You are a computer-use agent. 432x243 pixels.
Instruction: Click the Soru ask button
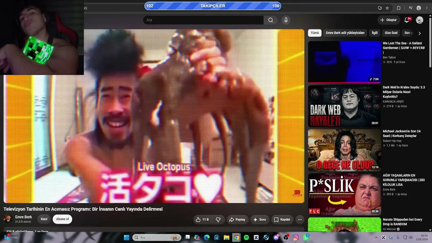tap(259, 219)
